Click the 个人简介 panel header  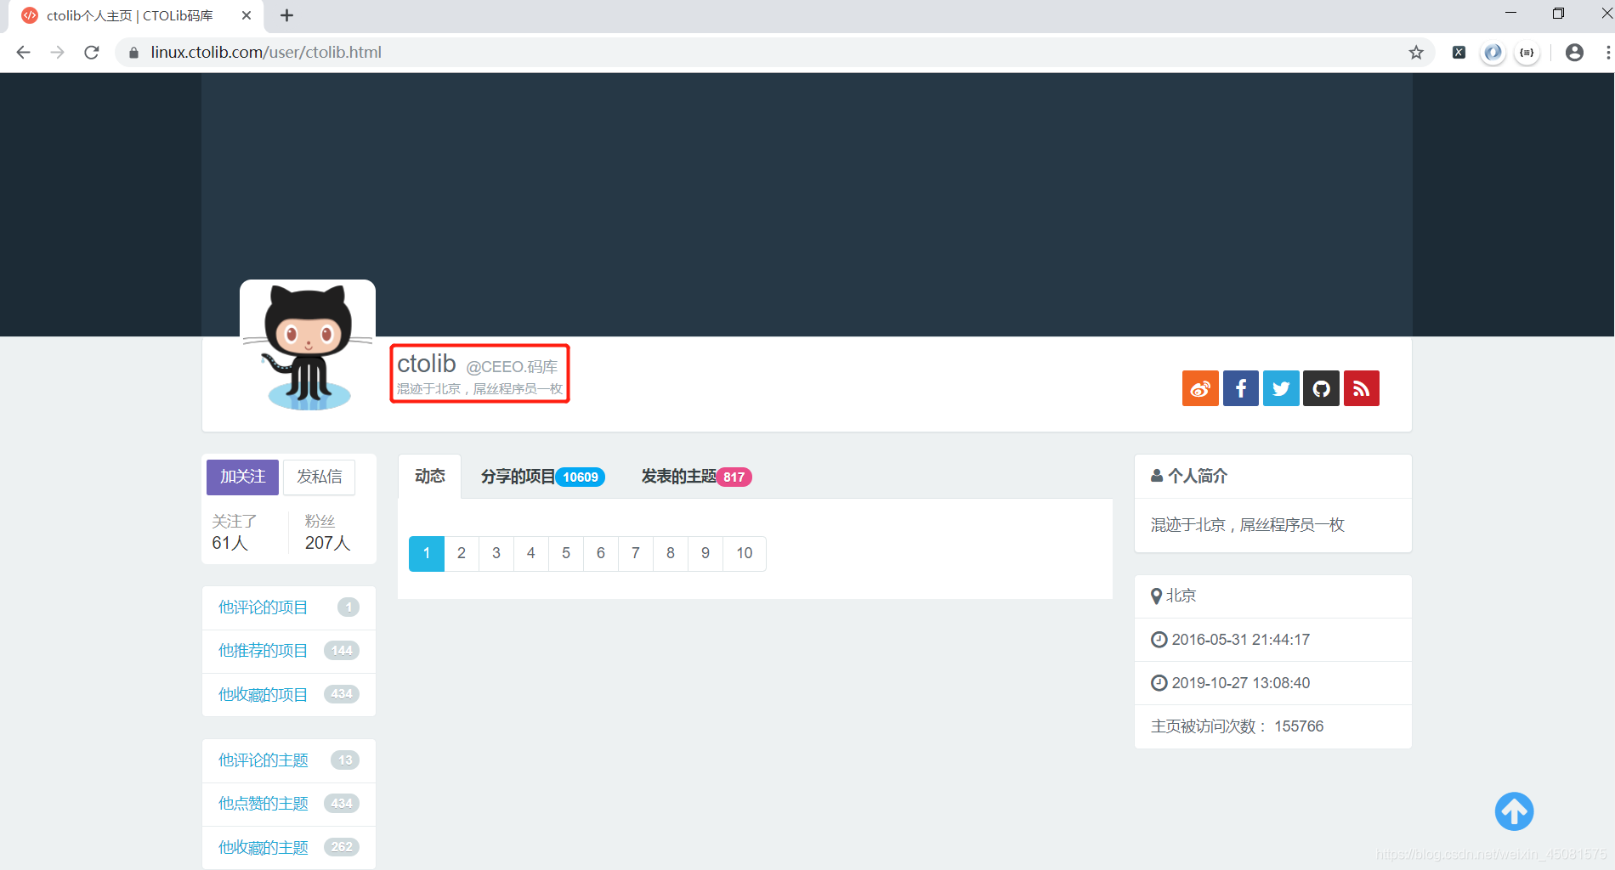[x=1273, y=477]
